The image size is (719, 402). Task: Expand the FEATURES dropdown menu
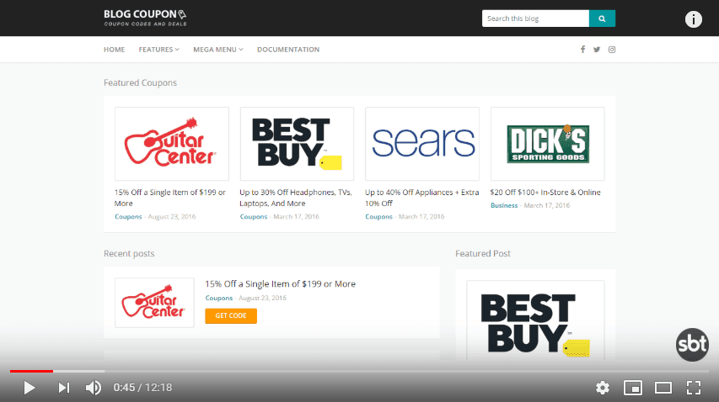coord(159,50)
